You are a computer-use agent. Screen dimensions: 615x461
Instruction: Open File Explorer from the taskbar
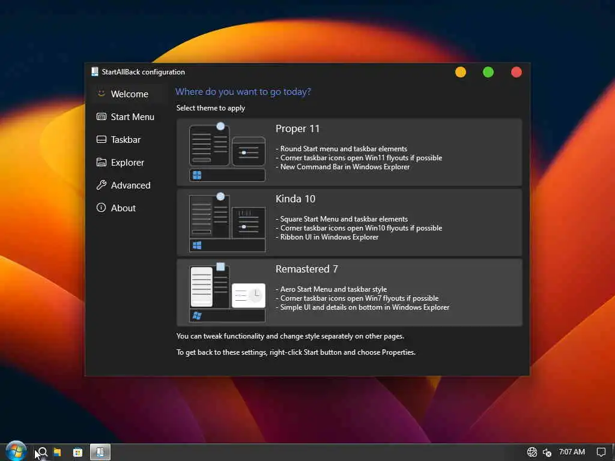tap(57, 452)
